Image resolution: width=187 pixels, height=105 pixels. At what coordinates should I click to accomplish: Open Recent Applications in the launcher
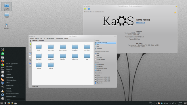tap(12, 64)
